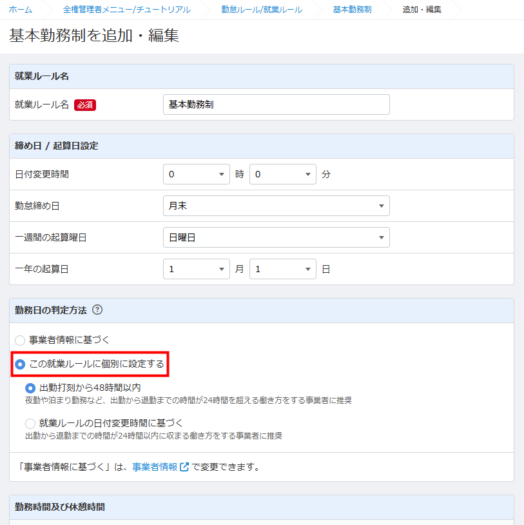Click the 勤務時間及び休憩時間 section header
The width and height of the screenshot is (524, 525).
click(60, 507)
